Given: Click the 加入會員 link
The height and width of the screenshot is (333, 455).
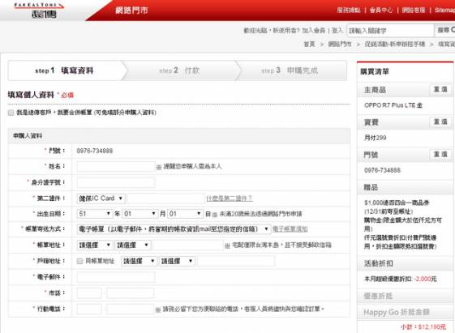Looking at the screenshot, I should (x=313, y=31).
